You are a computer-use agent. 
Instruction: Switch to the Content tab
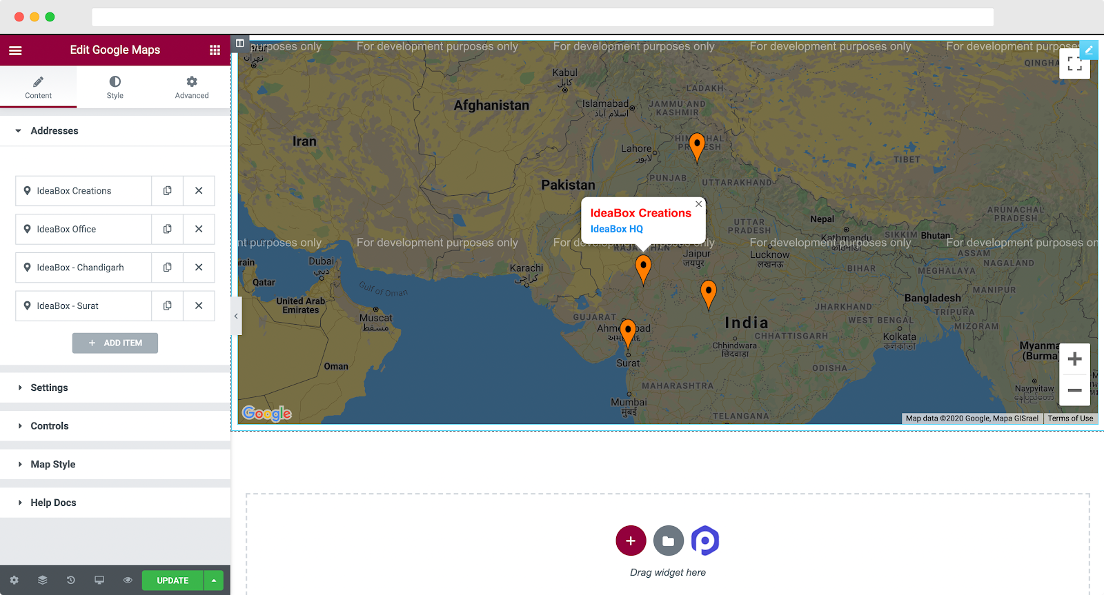pos(38,87)
